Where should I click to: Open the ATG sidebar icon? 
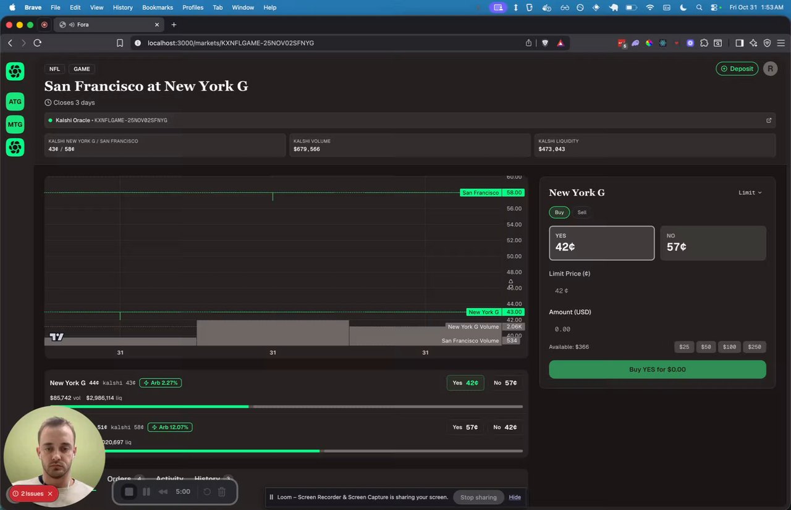tap(15, 102)
